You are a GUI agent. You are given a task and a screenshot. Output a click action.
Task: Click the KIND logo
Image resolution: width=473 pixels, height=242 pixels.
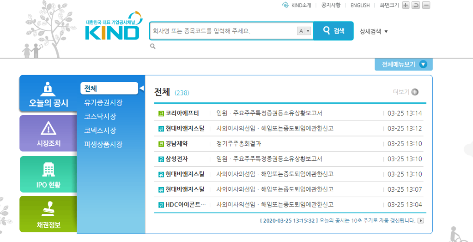pos(113,26)
